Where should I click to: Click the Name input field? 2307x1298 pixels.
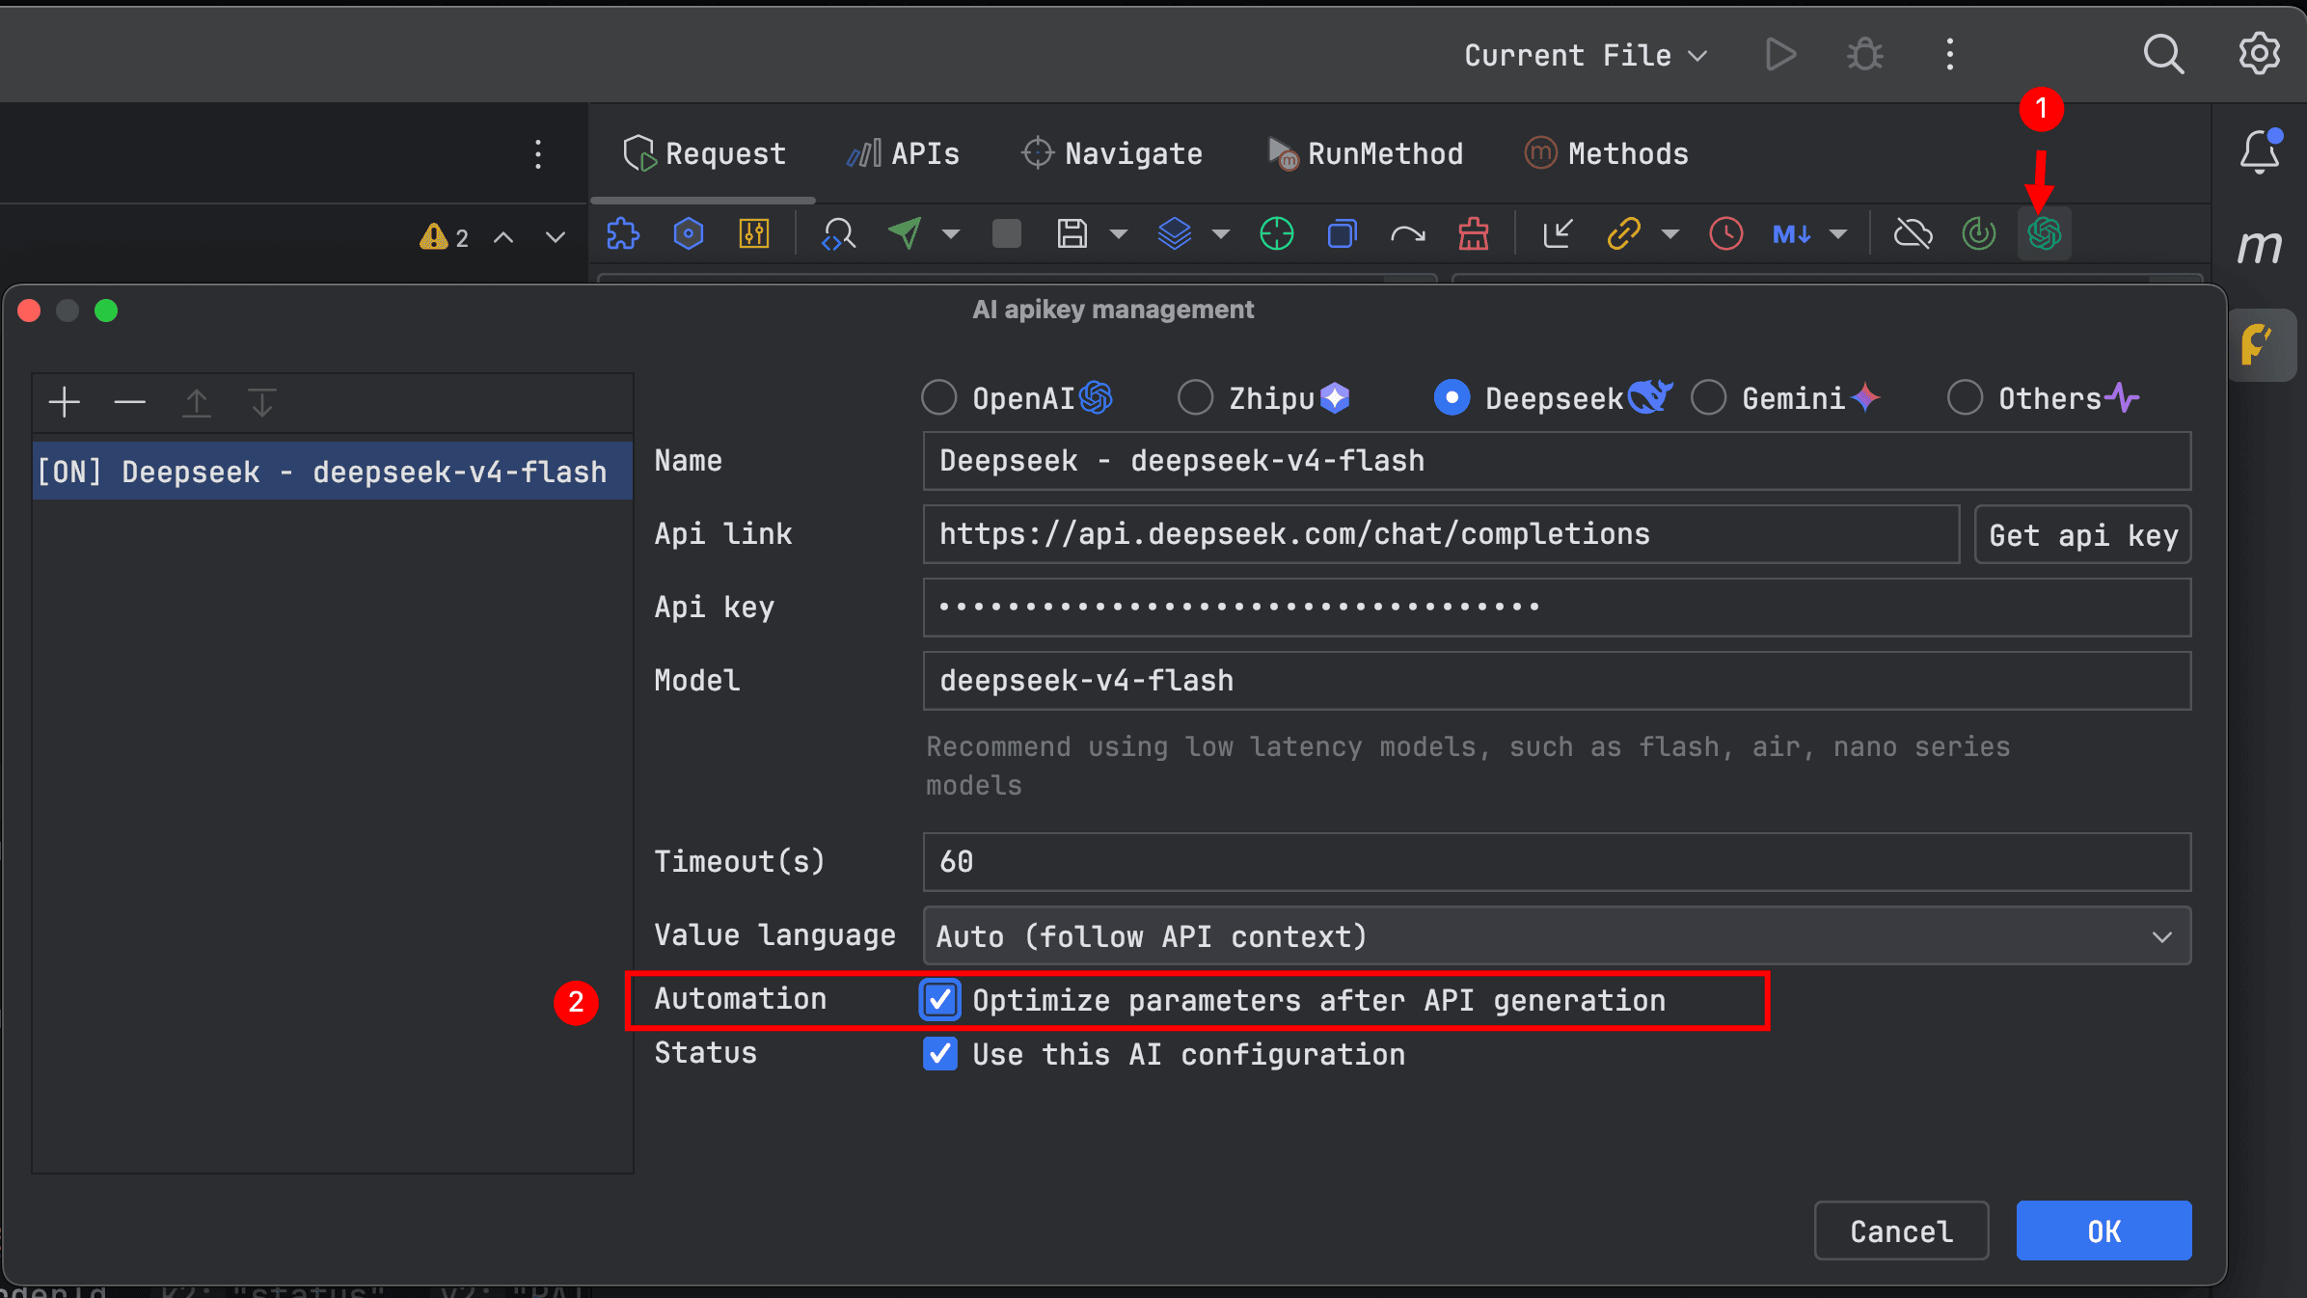coord(1557,461)
